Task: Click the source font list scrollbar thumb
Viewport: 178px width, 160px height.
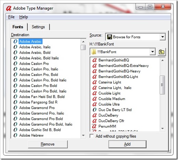Action: pyautogui.click(x=162, y=85)
